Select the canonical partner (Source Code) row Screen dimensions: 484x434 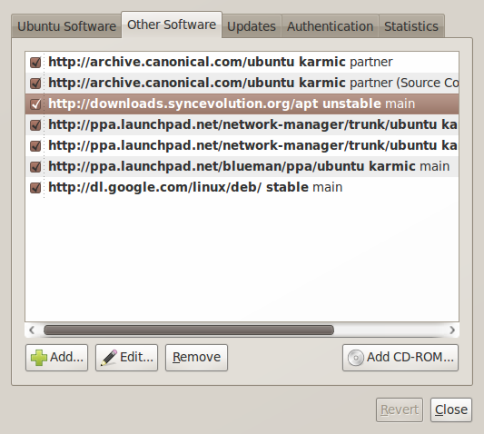point(242,83)
